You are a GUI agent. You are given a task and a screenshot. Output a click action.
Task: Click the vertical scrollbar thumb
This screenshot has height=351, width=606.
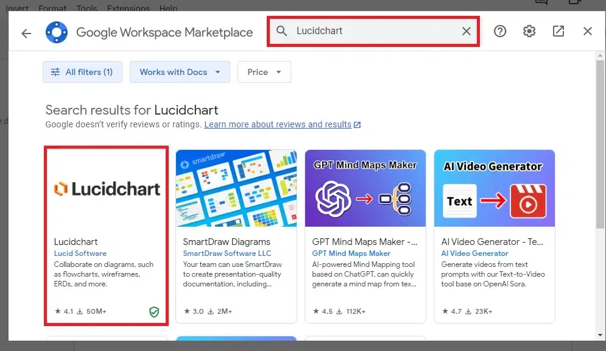pyautogui.click(x=600, y=144)
